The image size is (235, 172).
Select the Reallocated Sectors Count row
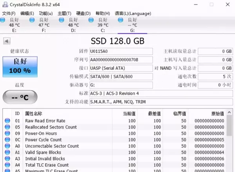115,127
